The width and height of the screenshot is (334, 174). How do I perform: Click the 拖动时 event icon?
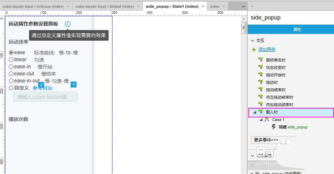261,82
